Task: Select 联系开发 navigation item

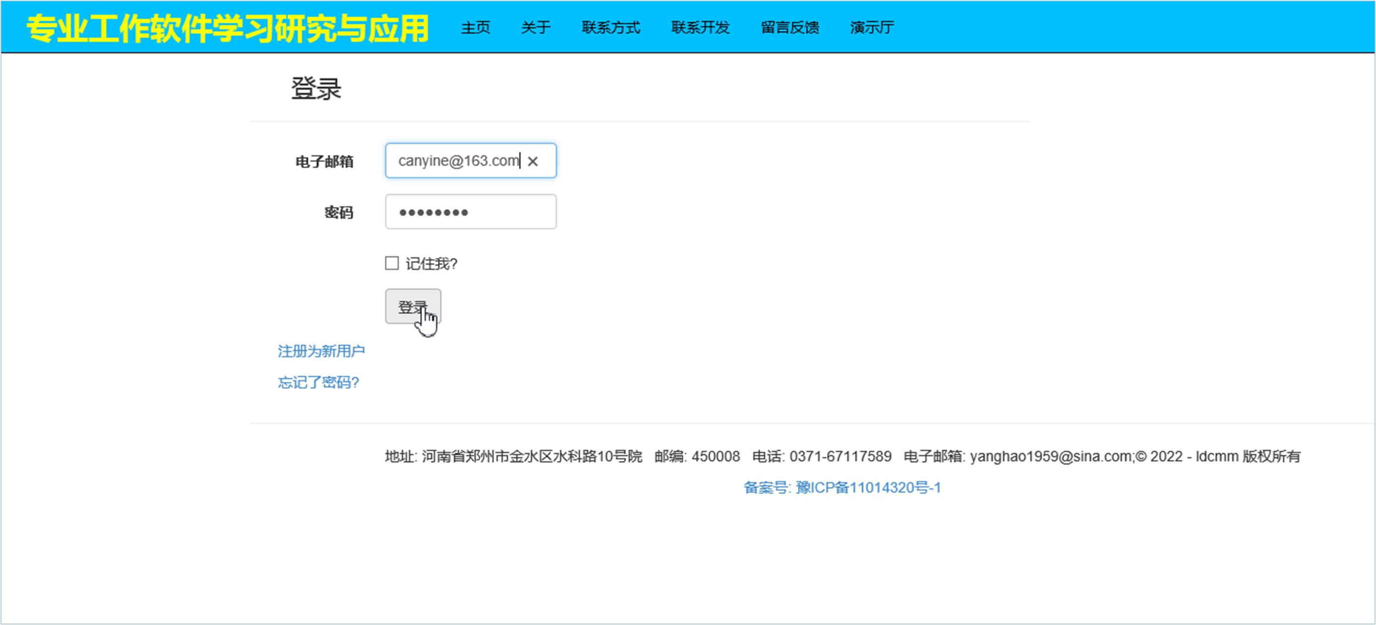Action: point(700,27)
